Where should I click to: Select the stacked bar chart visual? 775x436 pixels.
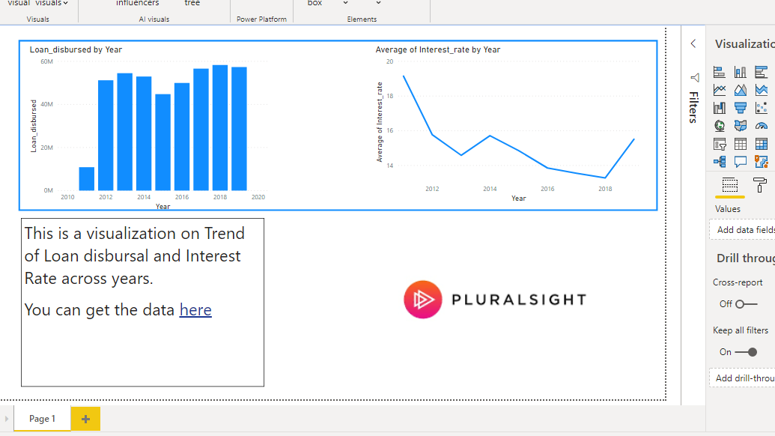tap(719, 72)
